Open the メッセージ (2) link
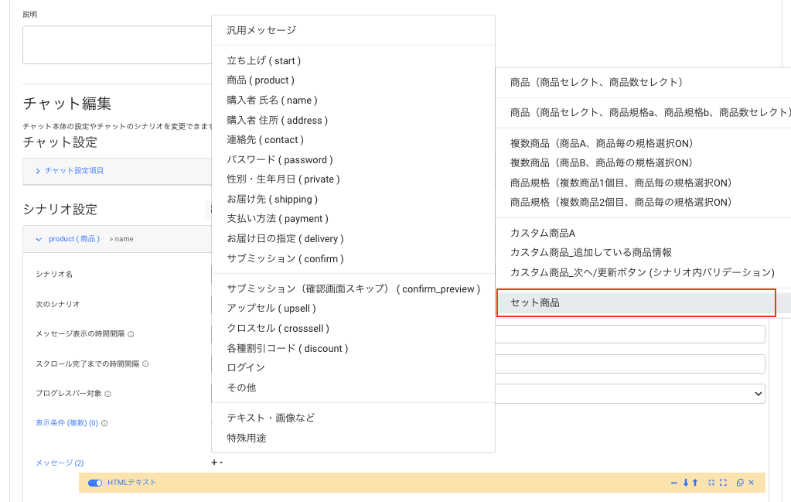 60,463
